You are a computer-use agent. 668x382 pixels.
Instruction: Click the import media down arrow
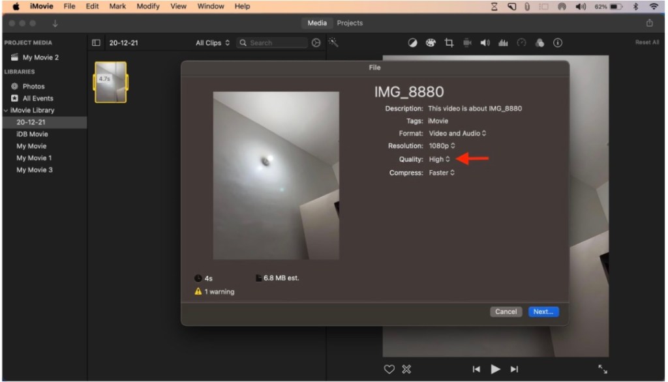pos(55,23)
